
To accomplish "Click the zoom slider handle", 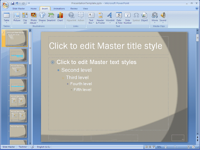I will pyautogui.click(x=175, y=147).
